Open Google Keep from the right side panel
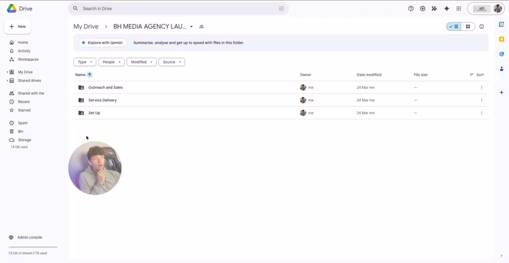Image resolution: width=509 pixels, height=263 pixels. click(501, 39)
